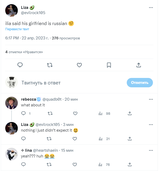Click the reply icon under the main tweet
This screenshot has width=160, height=171.
[20, 65]
